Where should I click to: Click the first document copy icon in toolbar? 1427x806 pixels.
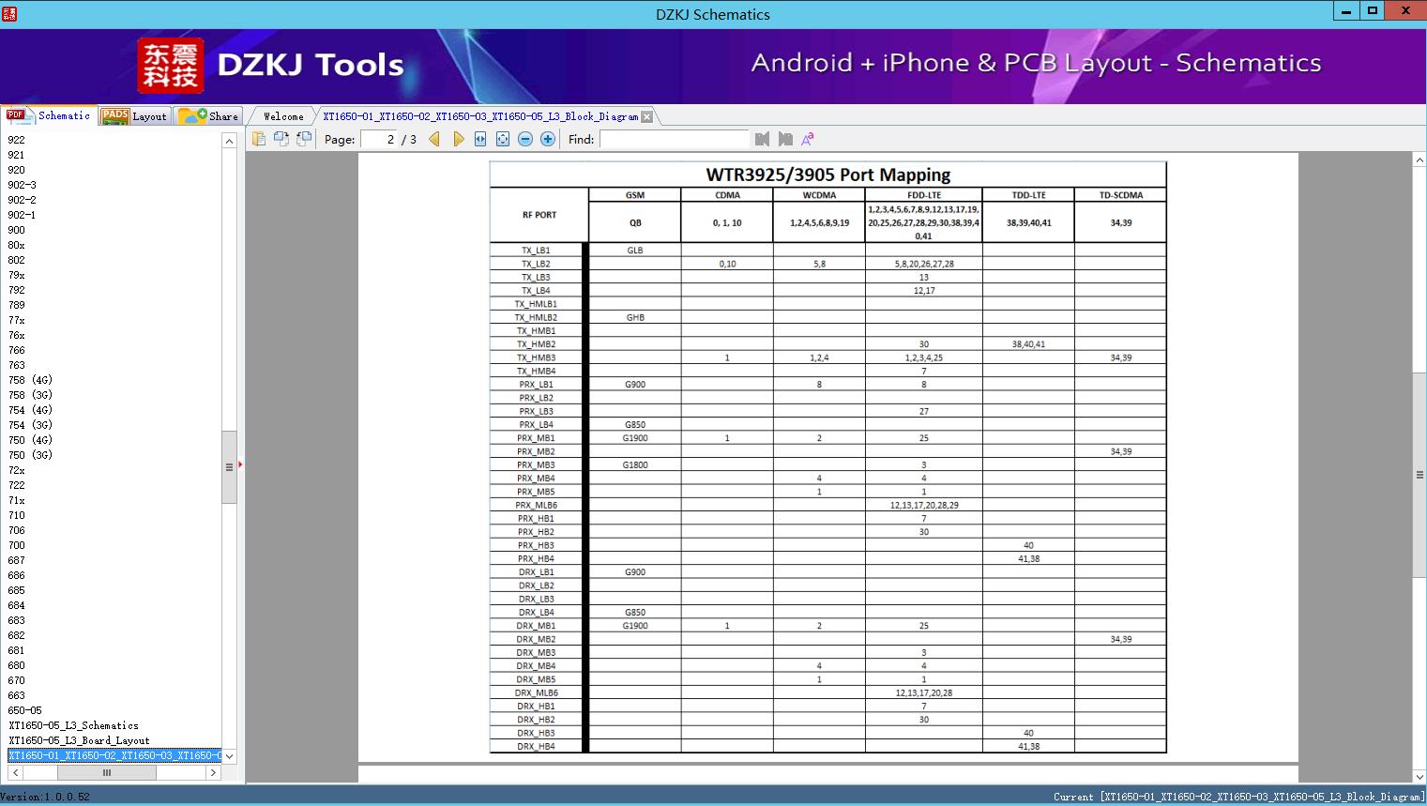point(258,139)
